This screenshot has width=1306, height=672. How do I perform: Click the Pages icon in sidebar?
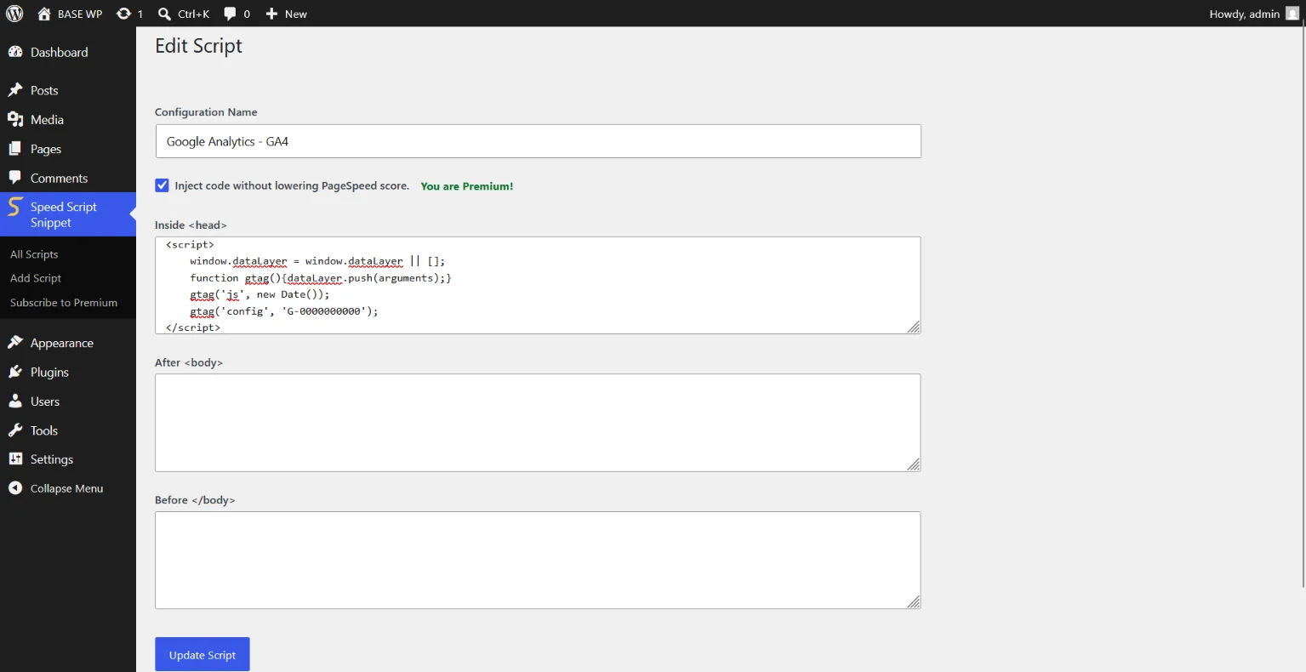point(15,149)
